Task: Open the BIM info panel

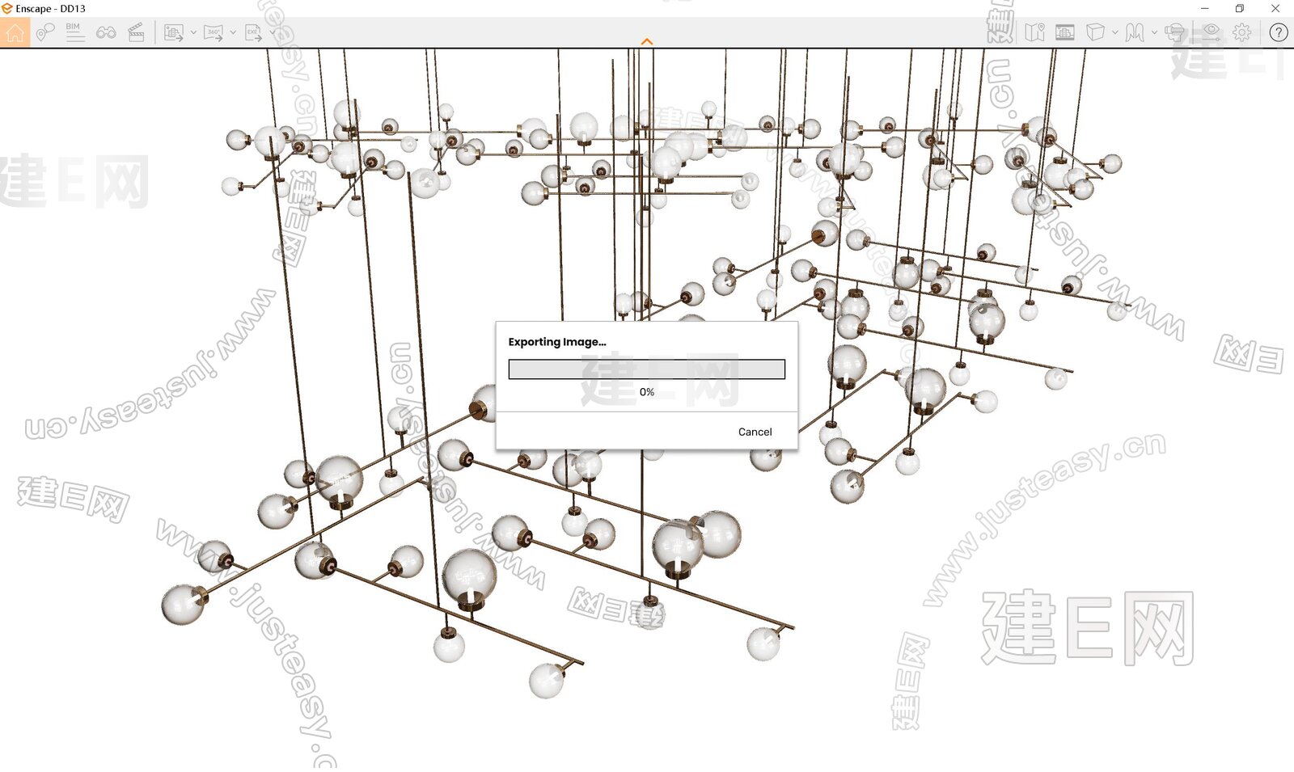Action: click(x=74, y=32)
